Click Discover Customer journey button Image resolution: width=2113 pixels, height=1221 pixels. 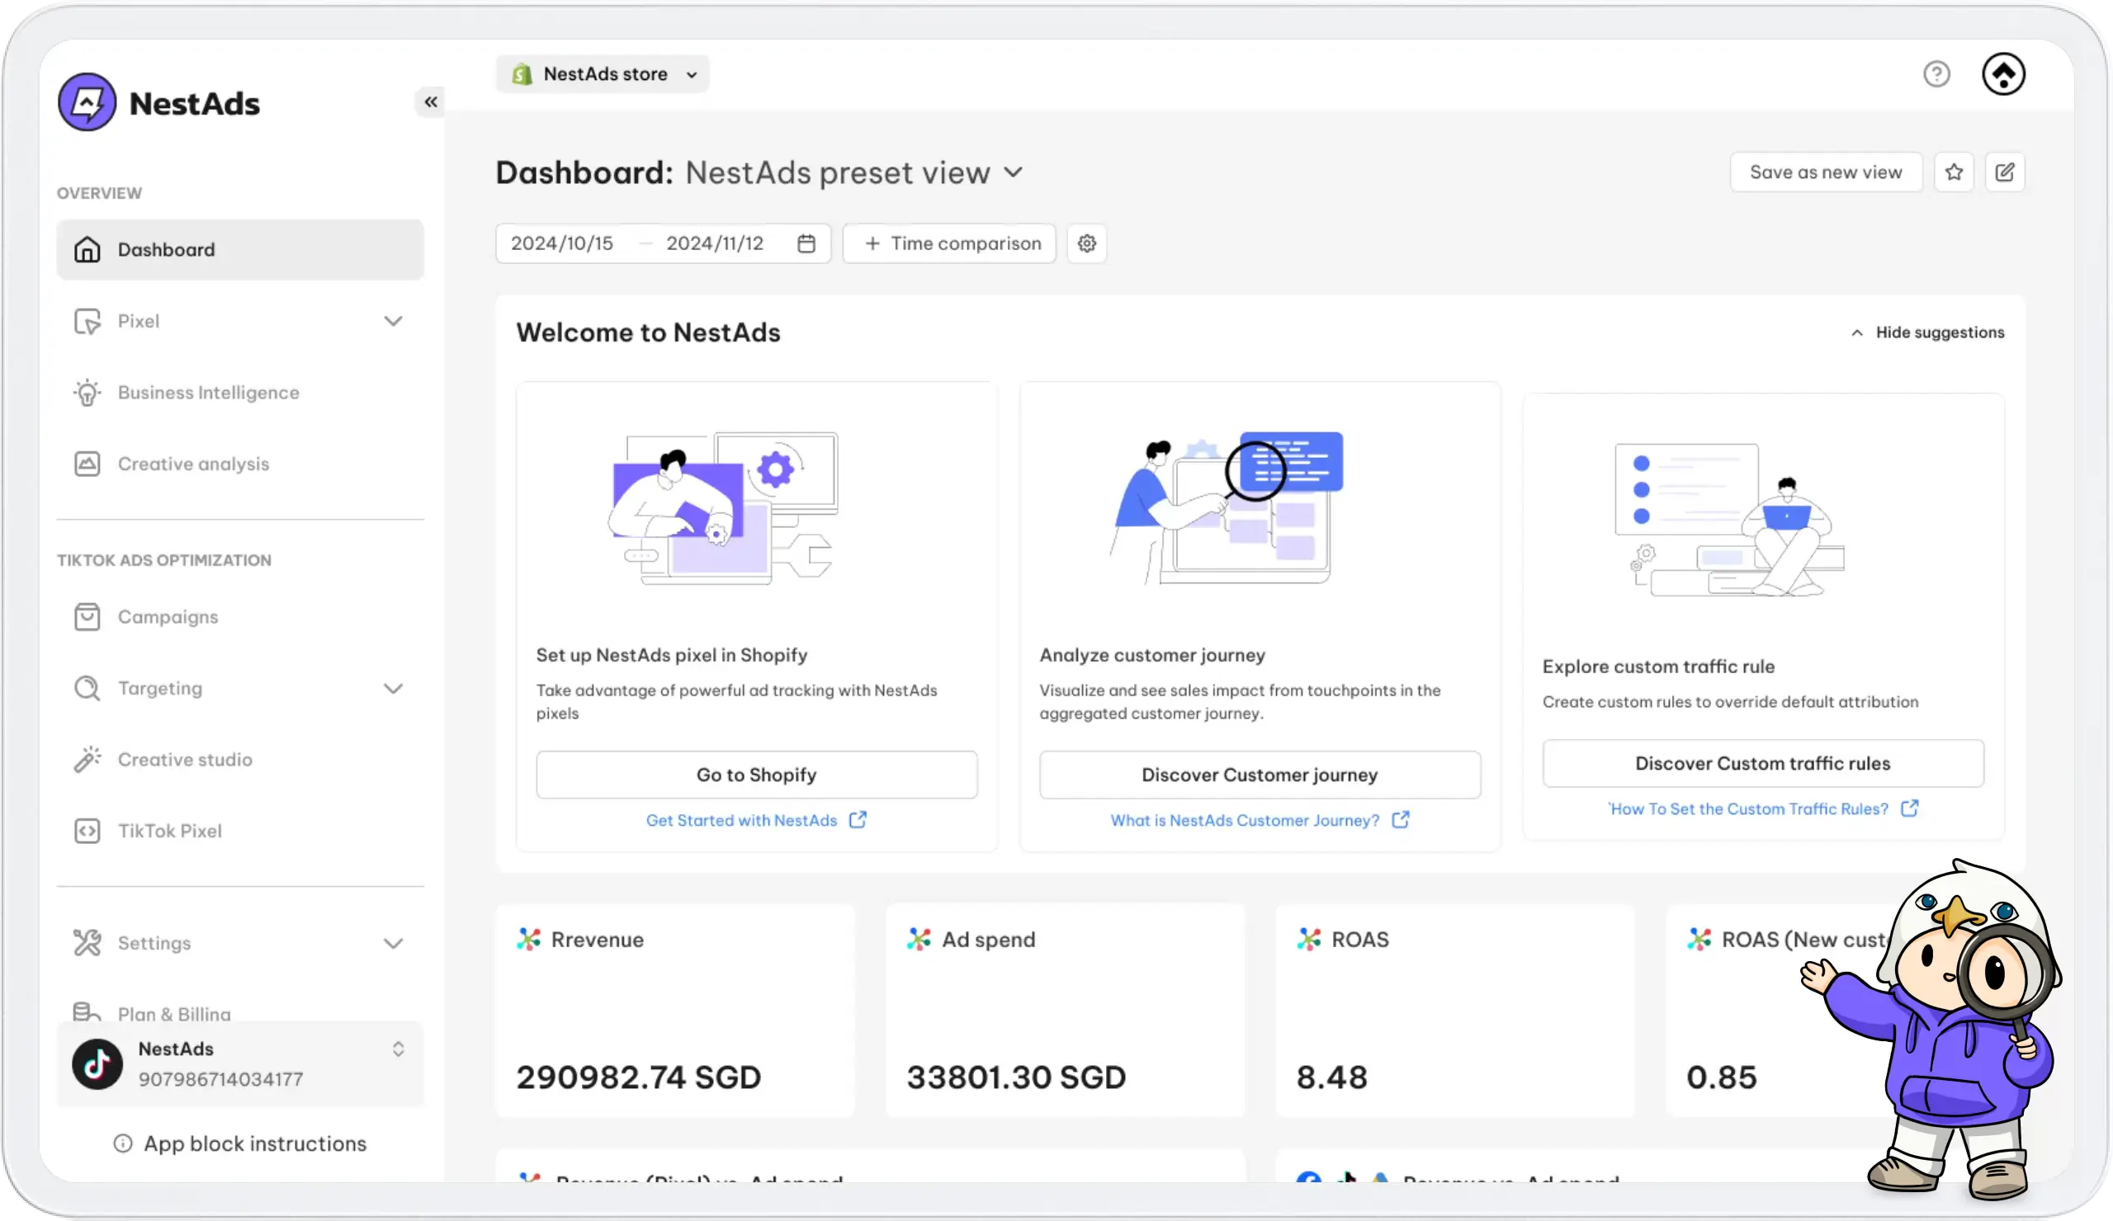coord(1260,775)
